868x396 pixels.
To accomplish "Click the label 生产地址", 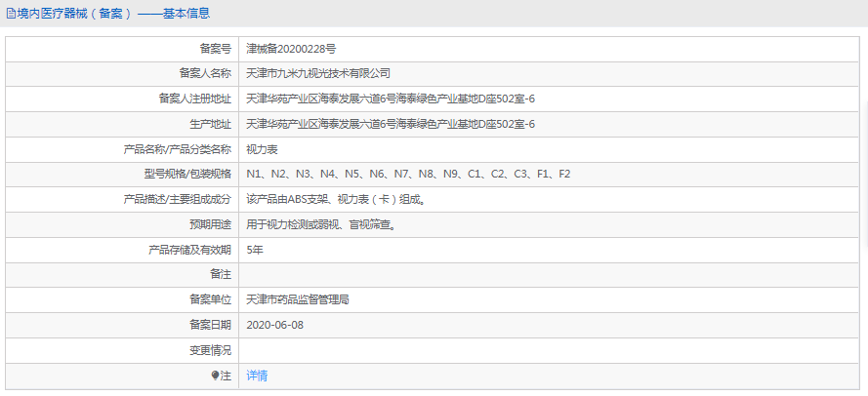I will [210, 124].
